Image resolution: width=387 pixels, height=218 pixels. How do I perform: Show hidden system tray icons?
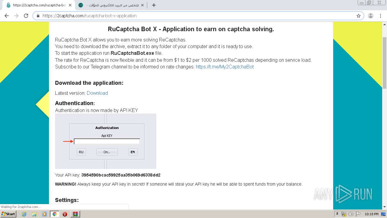tap(337, 214)
